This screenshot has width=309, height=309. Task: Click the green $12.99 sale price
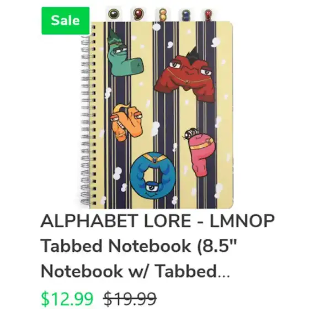67,299
